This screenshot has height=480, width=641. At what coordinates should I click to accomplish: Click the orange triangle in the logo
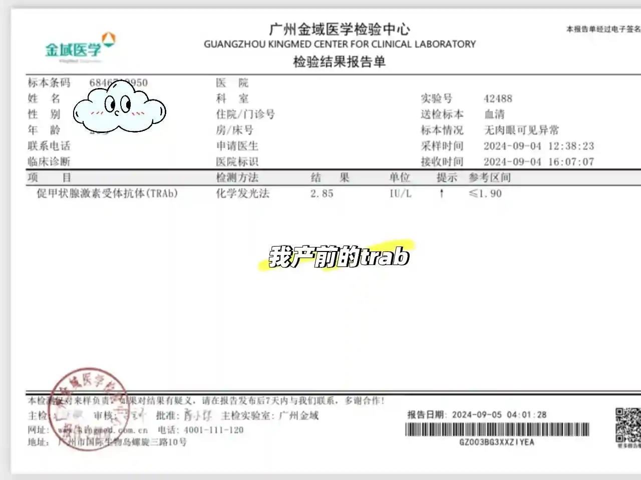[109, 38]
